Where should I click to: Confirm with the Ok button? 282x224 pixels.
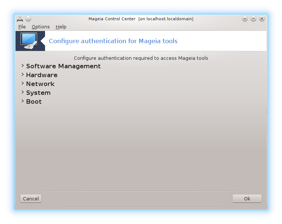[247, 199]
